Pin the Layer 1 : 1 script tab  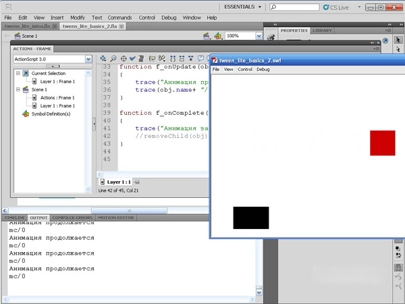pyautogui.click(x=136, y=182)
